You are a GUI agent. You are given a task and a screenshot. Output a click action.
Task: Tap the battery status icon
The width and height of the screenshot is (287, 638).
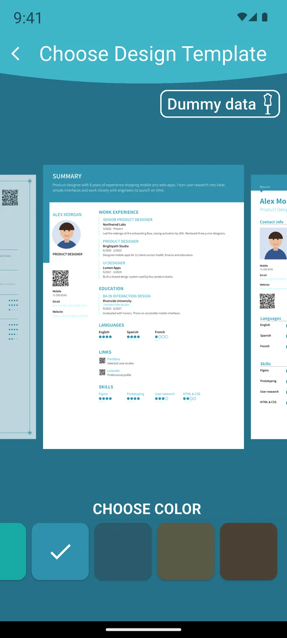click(265, 17)
